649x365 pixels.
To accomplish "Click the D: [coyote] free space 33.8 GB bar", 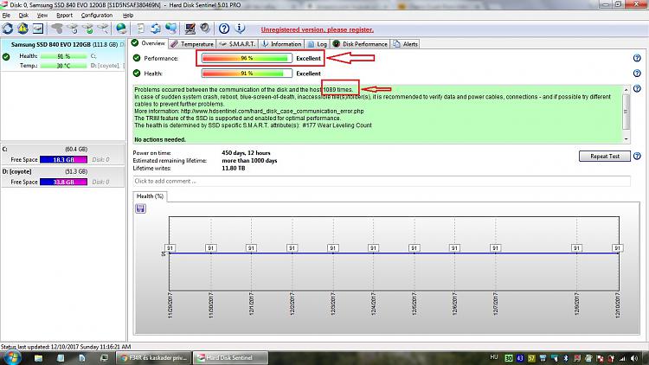I will click(63, 182).
